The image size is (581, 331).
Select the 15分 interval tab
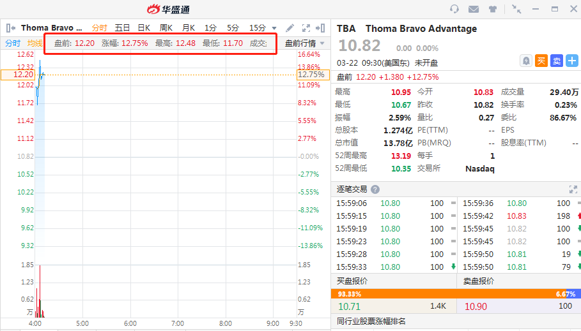tap(257, 28)
